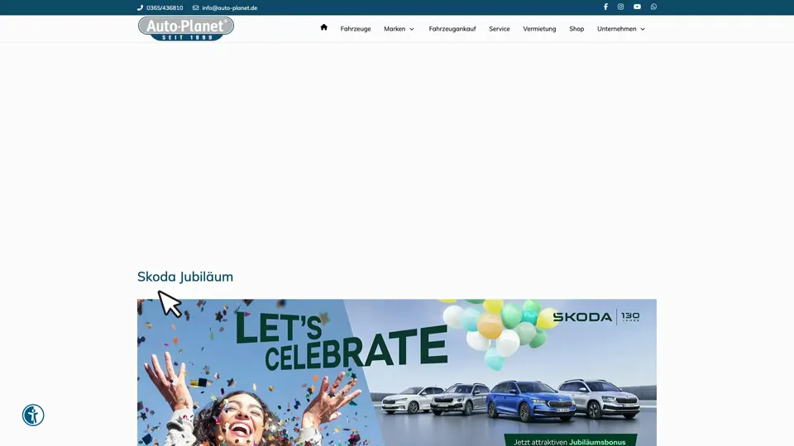794x446 pixels.
Task: Select Fahrzeugankauf in the navigation
Action: point(452,29)
